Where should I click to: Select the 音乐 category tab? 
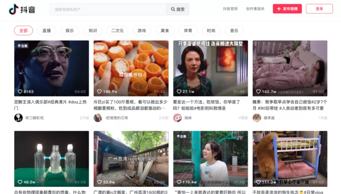[234, 31]
